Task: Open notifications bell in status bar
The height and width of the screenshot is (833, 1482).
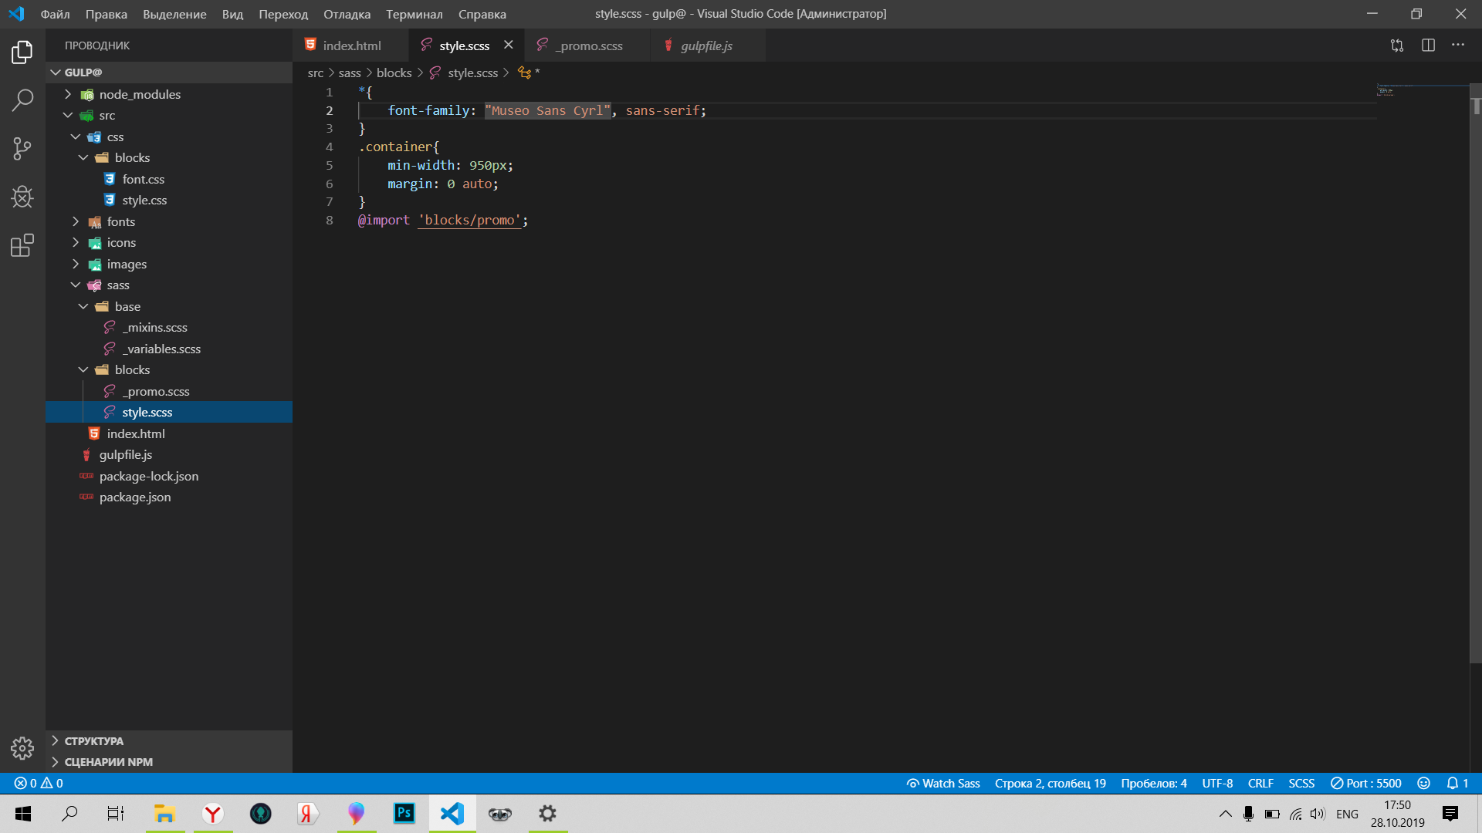Action: point(1457,783)
